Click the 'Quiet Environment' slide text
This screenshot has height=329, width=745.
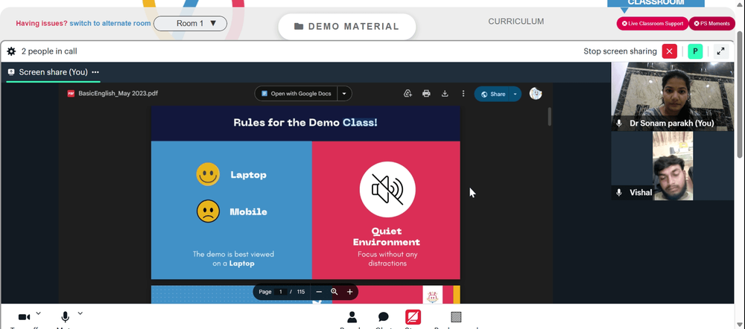pos(386,237)
